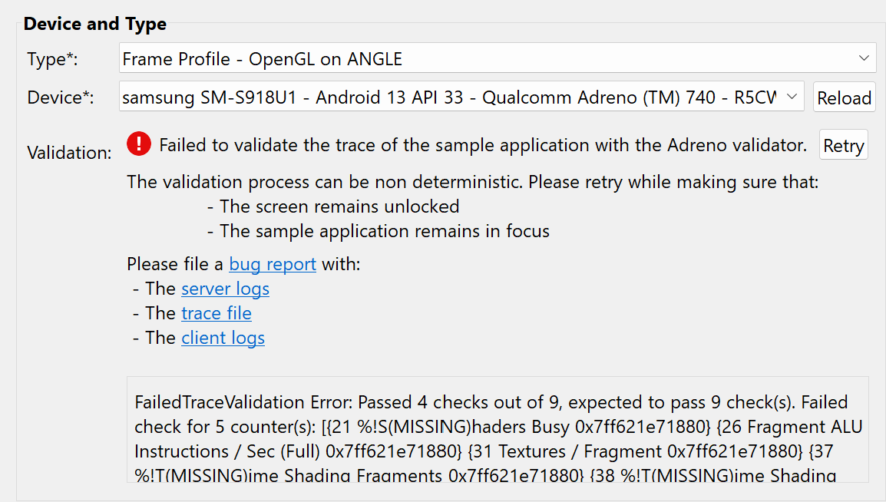
Task: Open the server logs link
Action: (225, 289)
